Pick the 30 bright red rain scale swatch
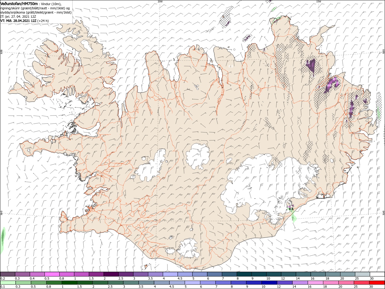Screen dimensions: 385x289 (377, 283)
